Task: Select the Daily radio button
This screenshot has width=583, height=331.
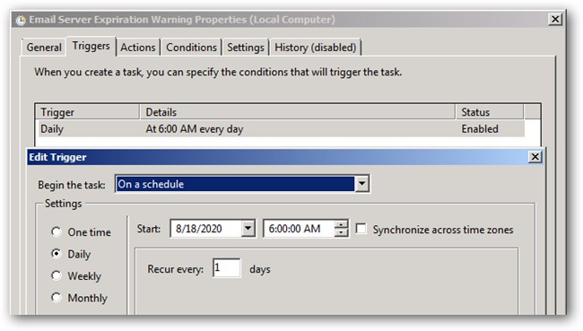Action: [57, 254]
